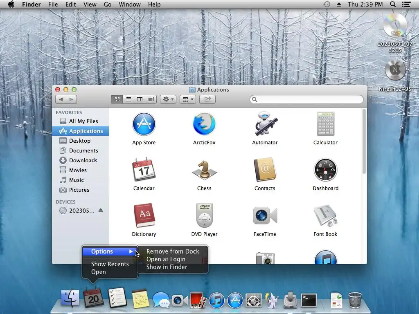Select the Chess app icon
Screen dimensions: 419x314
[204, 170]
